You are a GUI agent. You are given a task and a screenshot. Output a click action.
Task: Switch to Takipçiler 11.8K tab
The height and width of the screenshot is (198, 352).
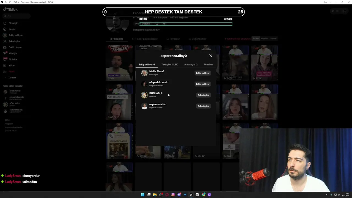[169, 65]
